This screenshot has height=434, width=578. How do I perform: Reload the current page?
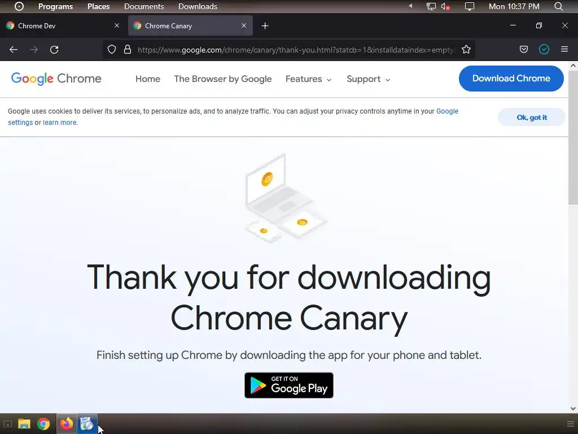[54, 50]
